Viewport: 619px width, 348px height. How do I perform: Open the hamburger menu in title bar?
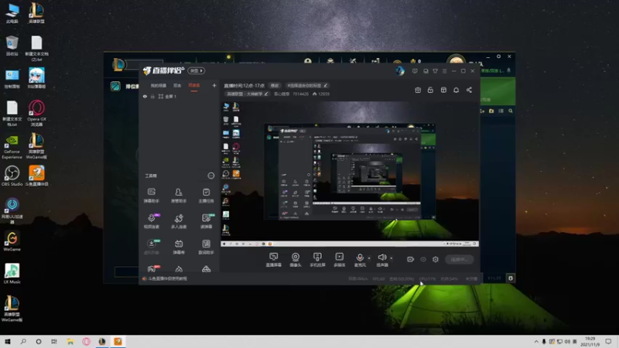(444, 71)
